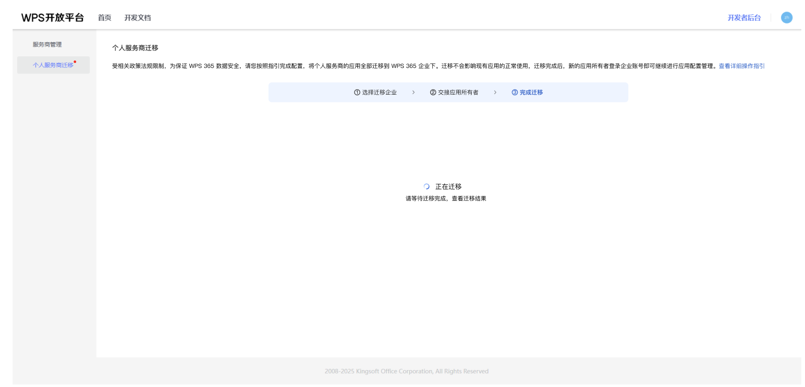Click the WPS开放平台 logo
Screen dimensions: 805x387
coord(53,18)
